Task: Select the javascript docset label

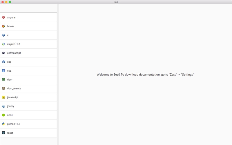Action: (12, 97)
